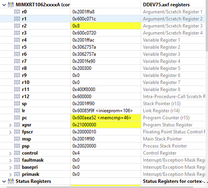This screenshot has height=188, width=208.
Task: Select value 0x600000 of r12
Action: [82, 96]
